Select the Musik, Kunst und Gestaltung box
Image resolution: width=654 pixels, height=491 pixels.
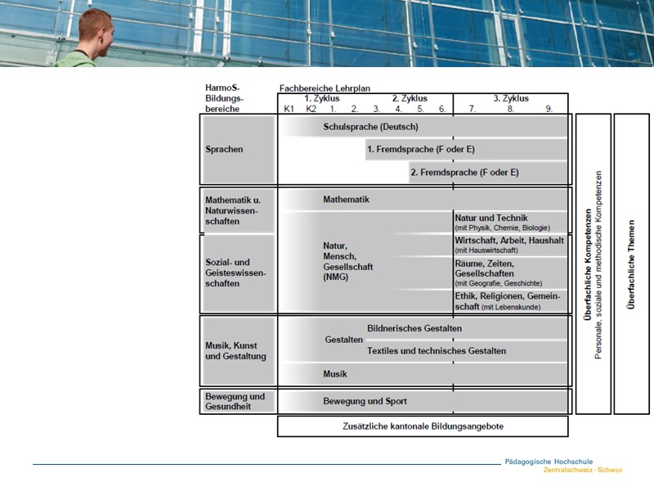(237, 350)
